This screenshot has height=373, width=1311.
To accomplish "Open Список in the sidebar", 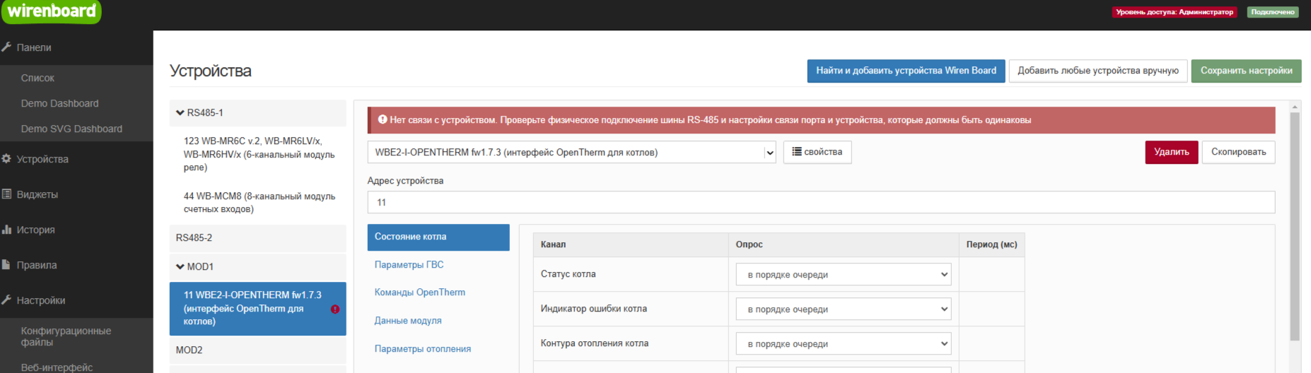I will [x=37, y=78].
